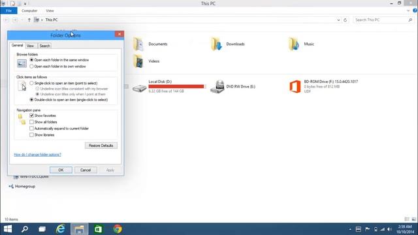Select Single-click to open an item
The height and width of the screenshot is (235, 418).
point(31,83)
